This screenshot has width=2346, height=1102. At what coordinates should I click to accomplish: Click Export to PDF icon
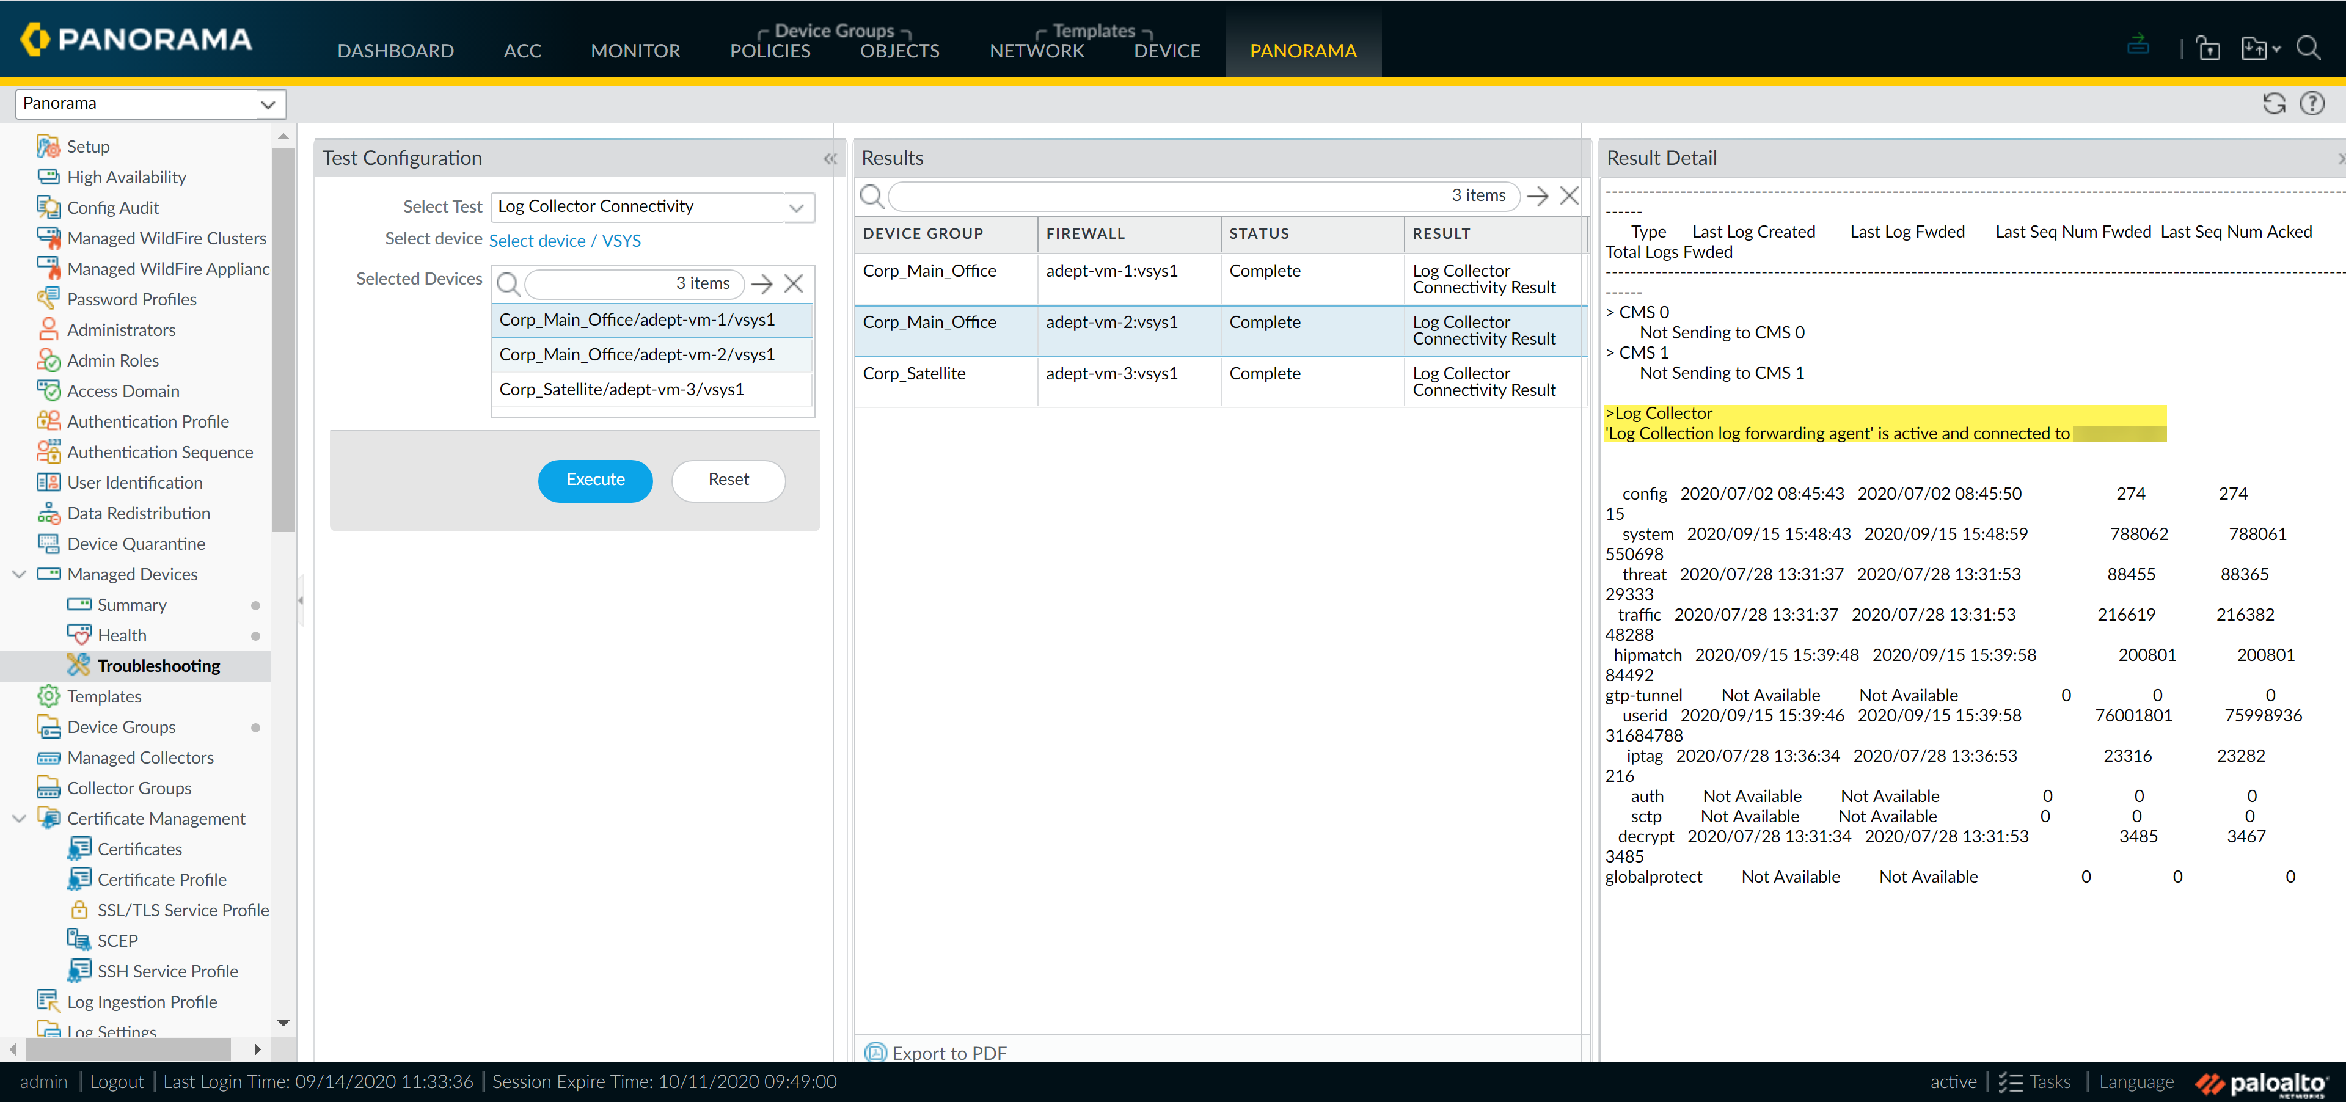[875, 1052]
